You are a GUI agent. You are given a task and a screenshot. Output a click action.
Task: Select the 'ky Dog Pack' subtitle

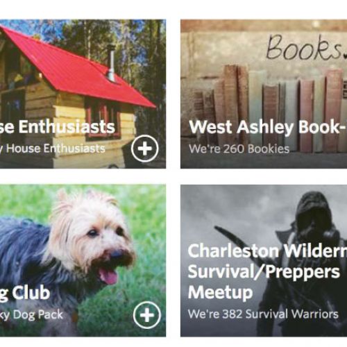tap(31, 314)
